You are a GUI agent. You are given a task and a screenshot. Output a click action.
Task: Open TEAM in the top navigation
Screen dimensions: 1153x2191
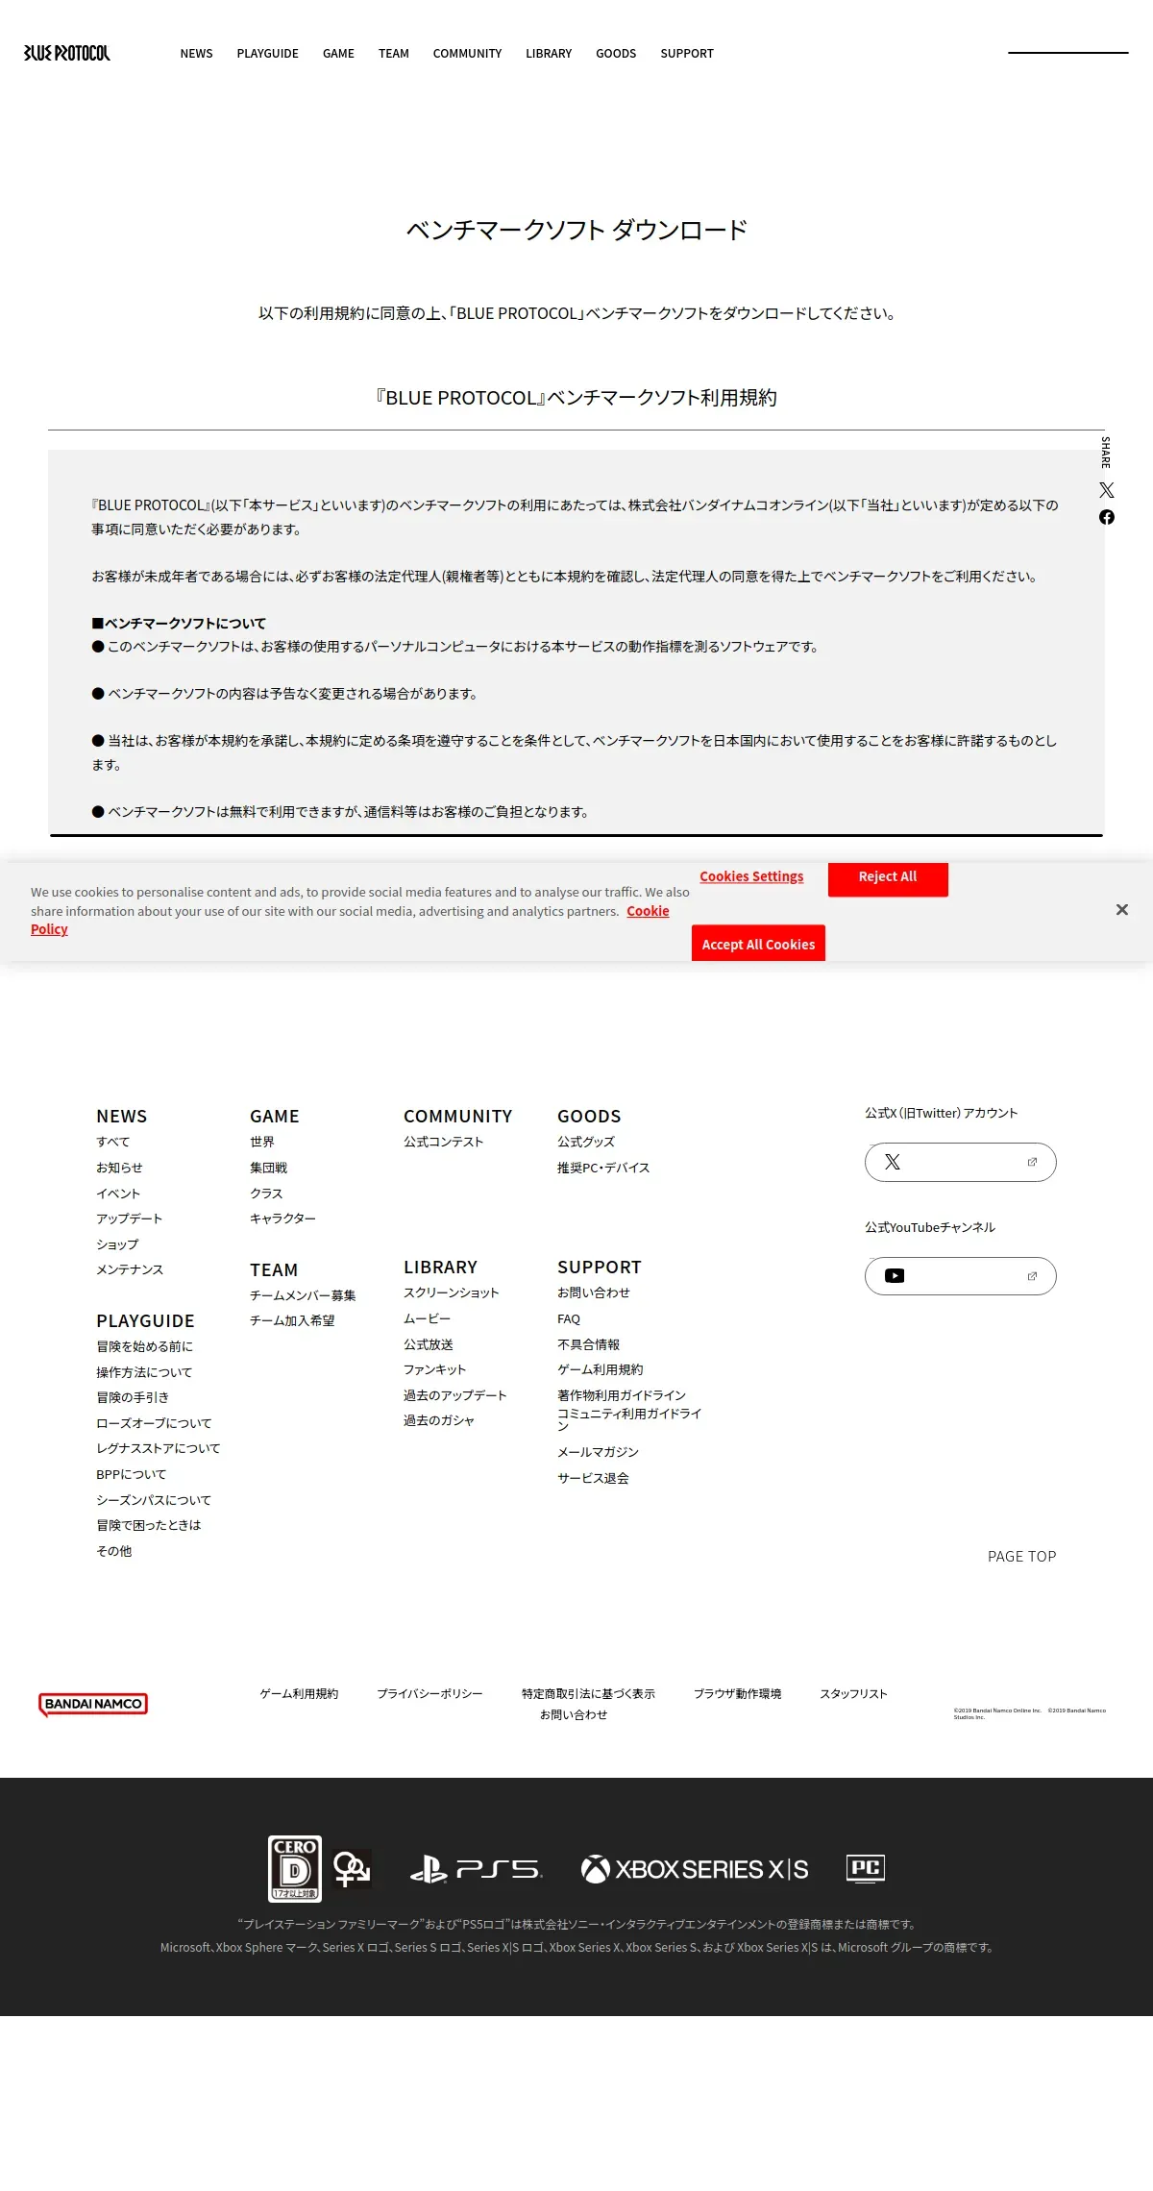pos(394,54)
